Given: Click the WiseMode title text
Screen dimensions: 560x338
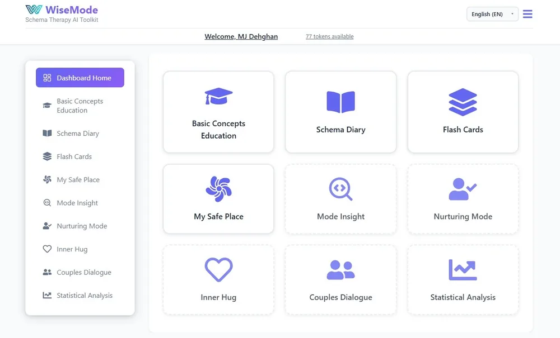Looking at the screenshot, I should [x=72, y=9].
